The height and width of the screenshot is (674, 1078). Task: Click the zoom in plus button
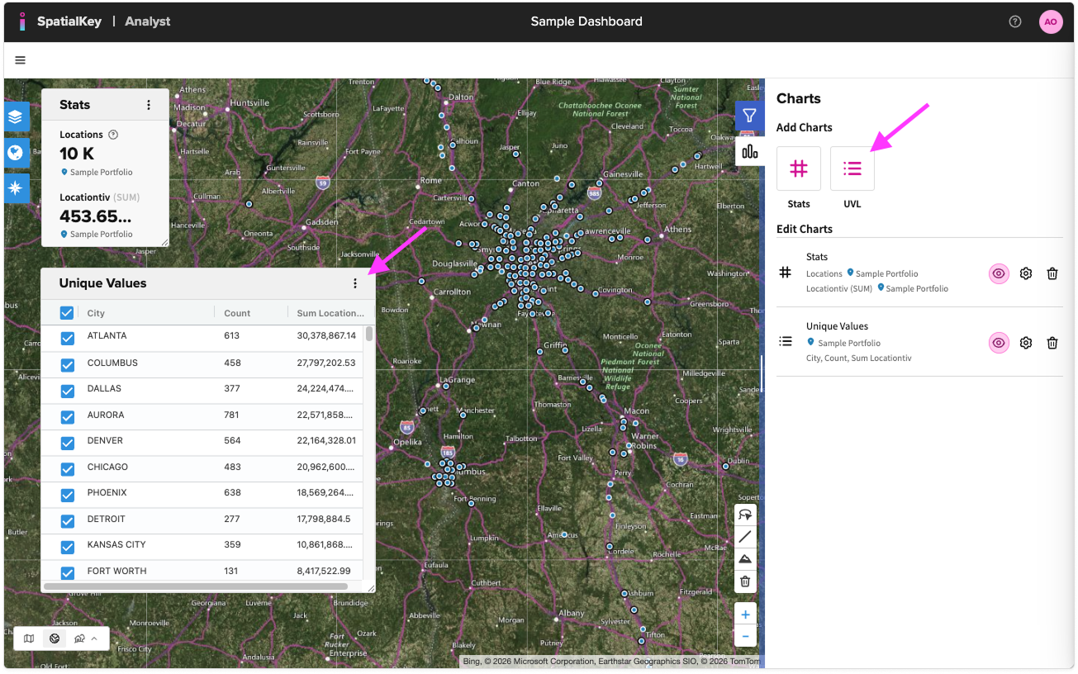click(x=744, y=615)
